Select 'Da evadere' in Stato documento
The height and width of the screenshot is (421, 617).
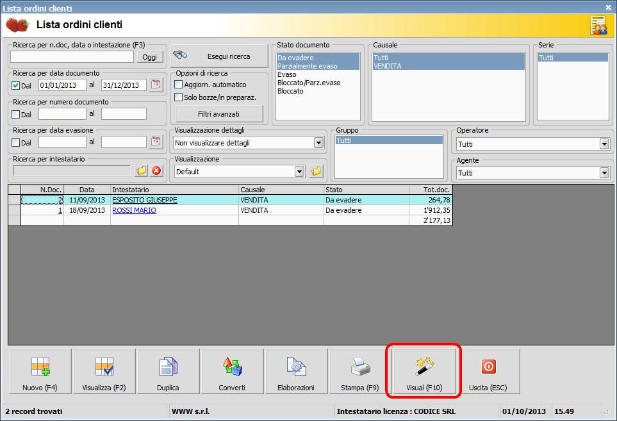point(318,58)
